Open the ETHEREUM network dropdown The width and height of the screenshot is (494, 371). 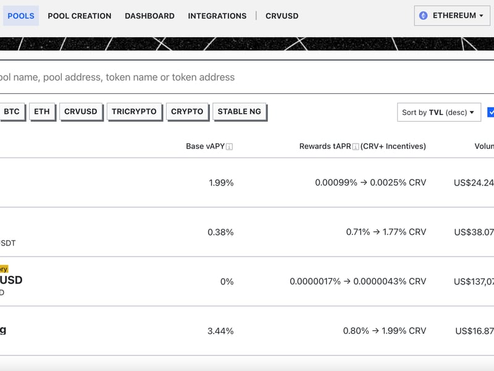click(453, 15)
